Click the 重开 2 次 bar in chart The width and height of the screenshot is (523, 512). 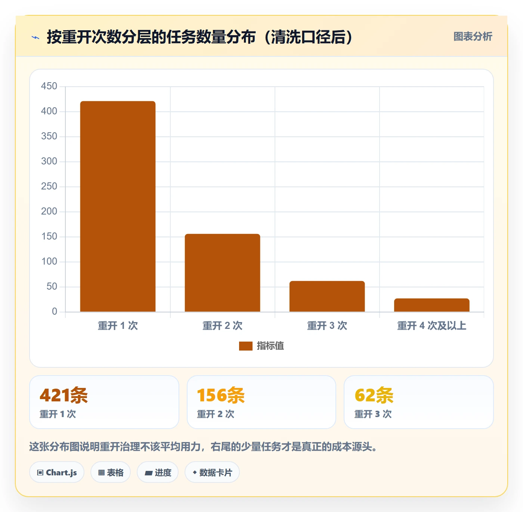222,273
